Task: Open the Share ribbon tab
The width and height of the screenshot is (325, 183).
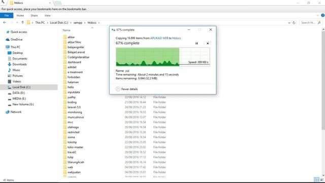Action: [34, 16]
